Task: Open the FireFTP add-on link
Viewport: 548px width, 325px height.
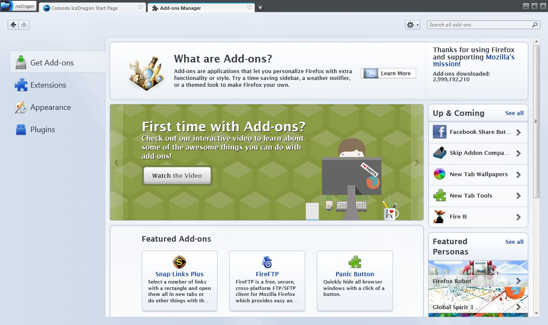Action: (x=267, y=274)
